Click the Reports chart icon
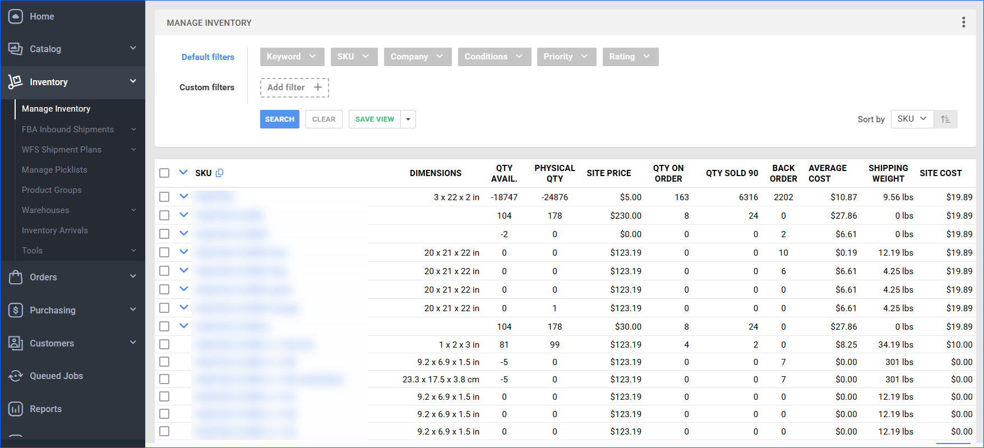The image size is (984, 448). (x=16, y=409)
